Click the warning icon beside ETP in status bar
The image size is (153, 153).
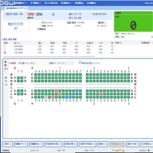pos(123,151)
